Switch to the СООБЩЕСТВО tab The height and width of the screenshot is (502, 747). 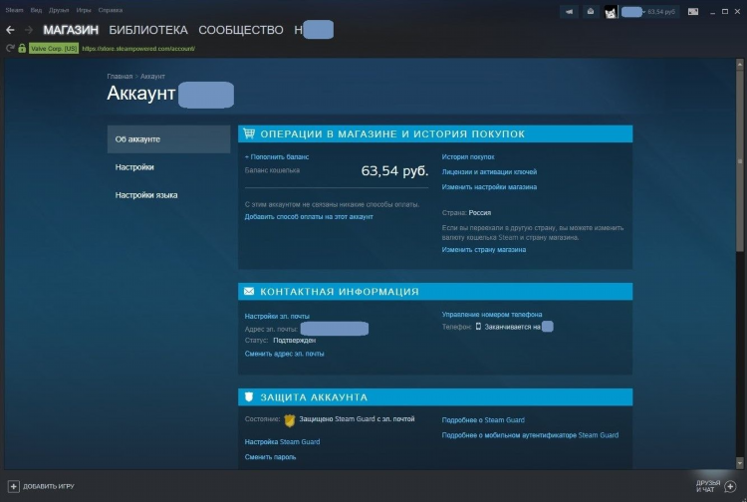[x=241, y=30]
